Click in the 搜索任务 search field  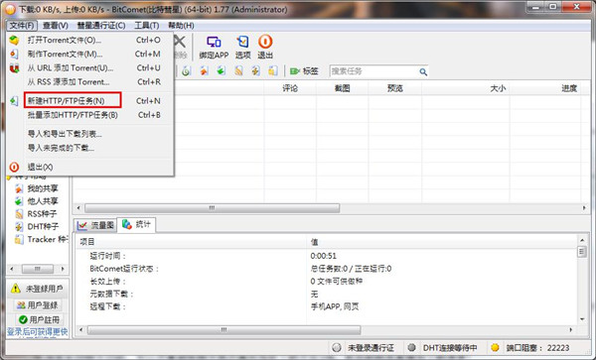click(x=374, y=71)
